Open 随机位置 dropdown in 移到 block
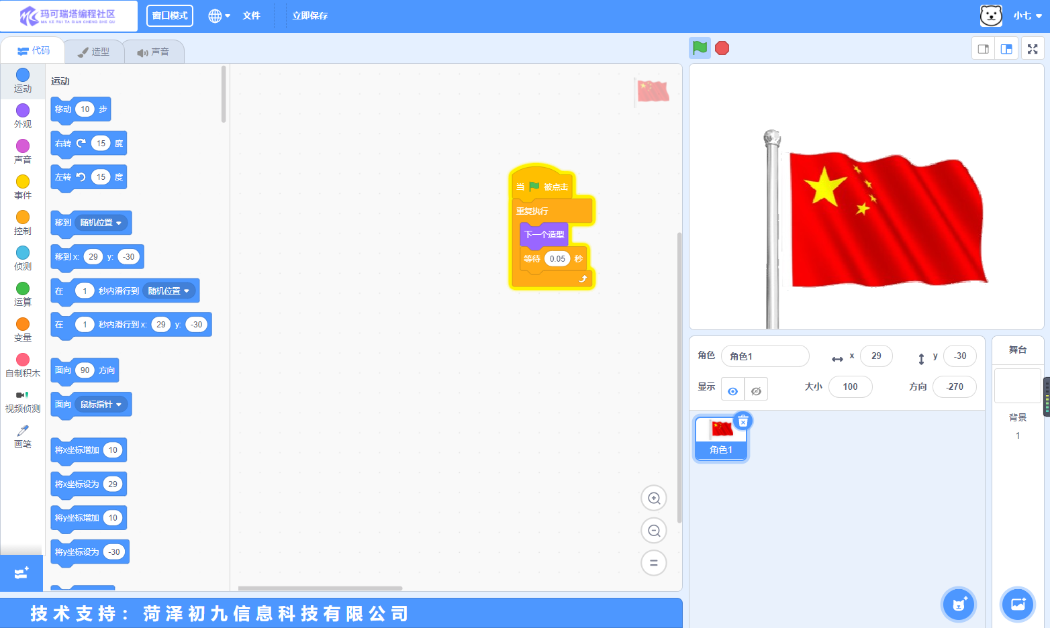The height and width of the screenshot is (628, 1050). coord(101,223)
